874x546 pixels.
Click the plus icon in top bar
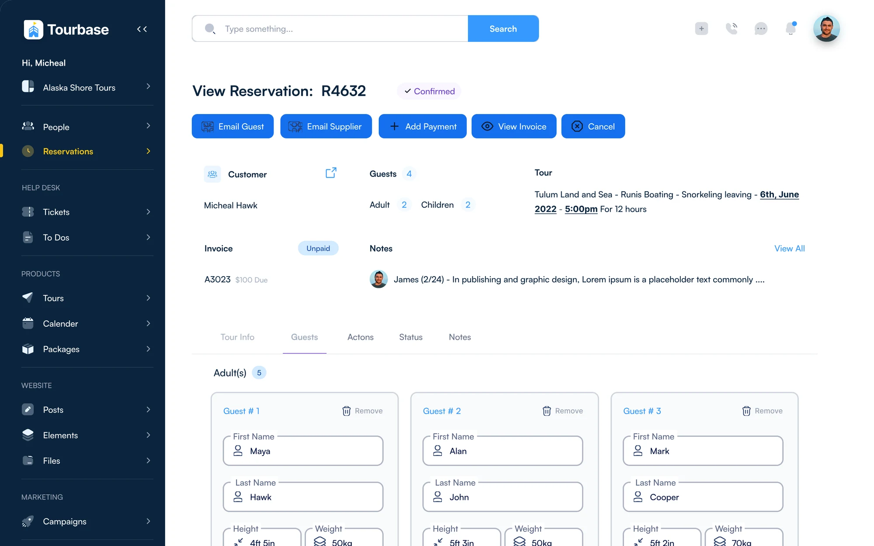pos(701,29)
